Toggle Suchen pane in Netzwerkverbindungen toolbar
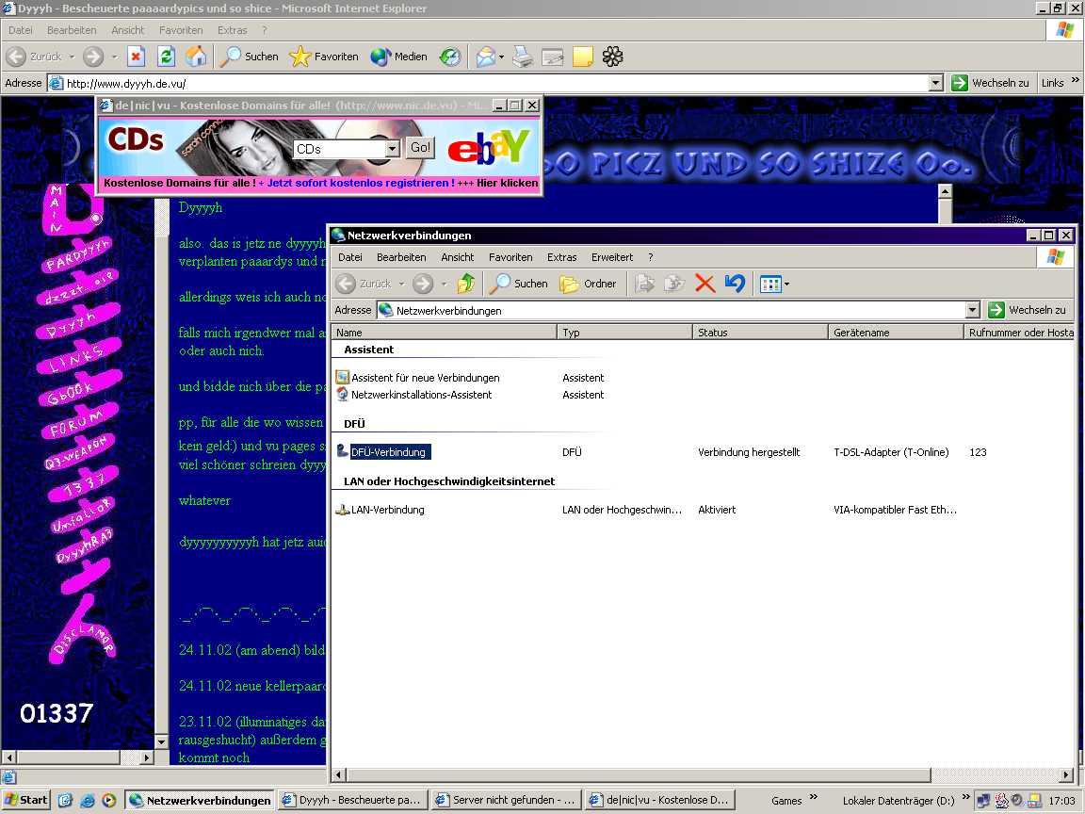Viewport: 1085px width, 814px height. click(x=518, y=284)
